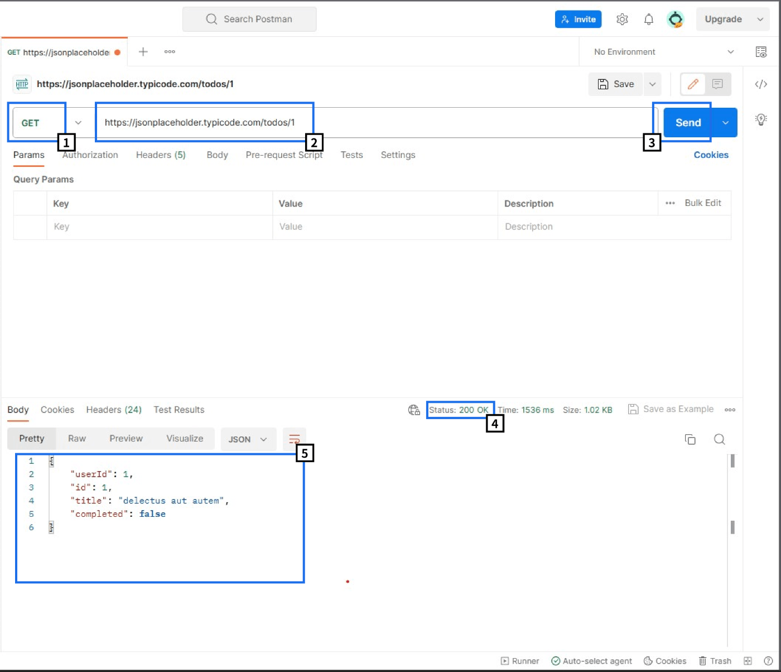Switch to edit mode pencil icon

point(693,84)
